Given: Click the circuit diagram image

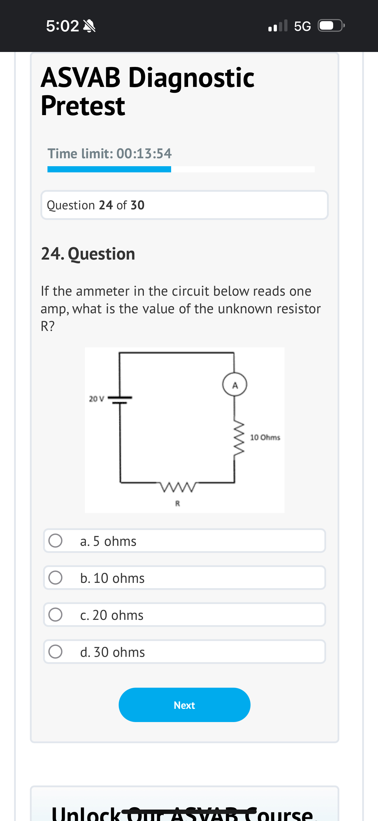Looking at the screenshot, I should pos(185,429).
